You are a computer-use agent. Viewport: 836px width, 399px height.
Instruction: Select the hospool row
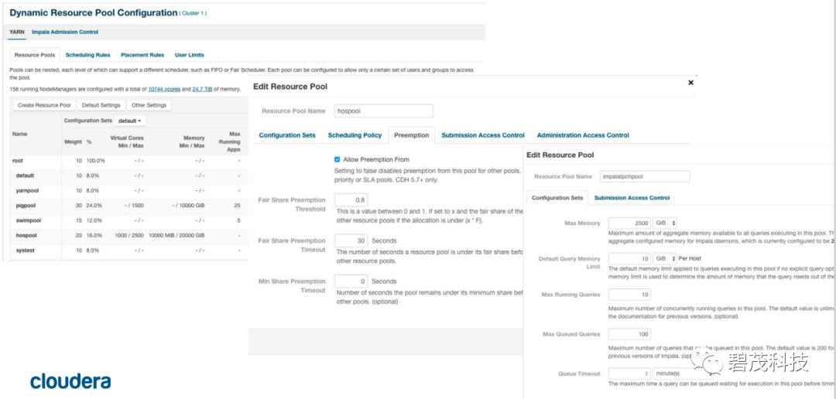[x=128, y=235]
